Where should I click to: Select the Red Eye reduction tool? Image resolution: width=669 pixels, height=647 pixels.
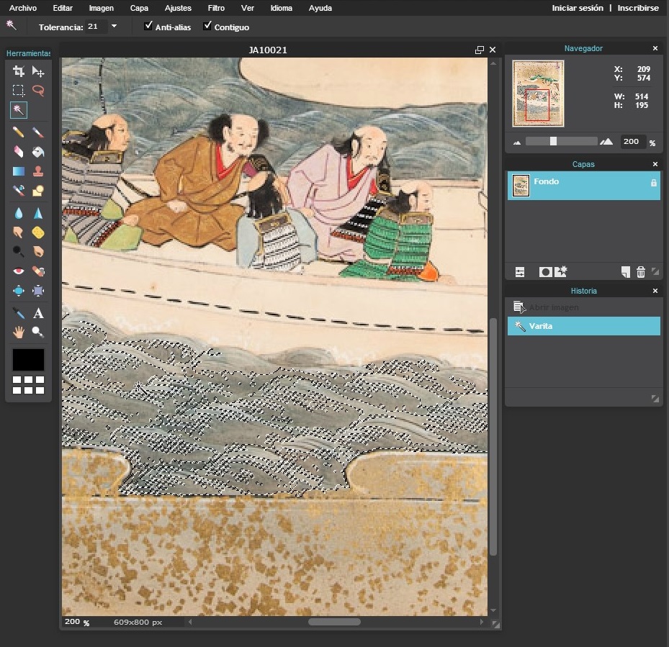coord(18,271)
